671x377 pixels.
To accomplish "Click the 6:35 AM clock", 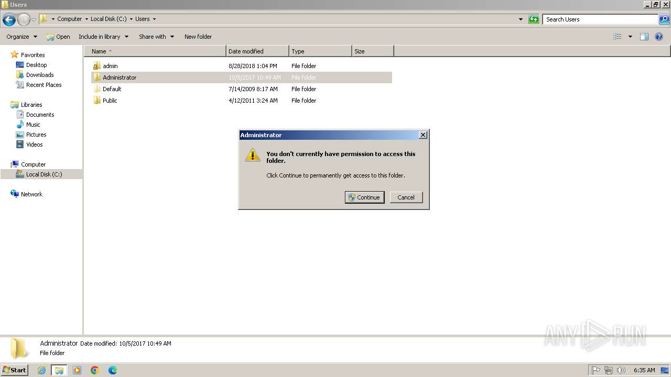I will tap(644, 370).
